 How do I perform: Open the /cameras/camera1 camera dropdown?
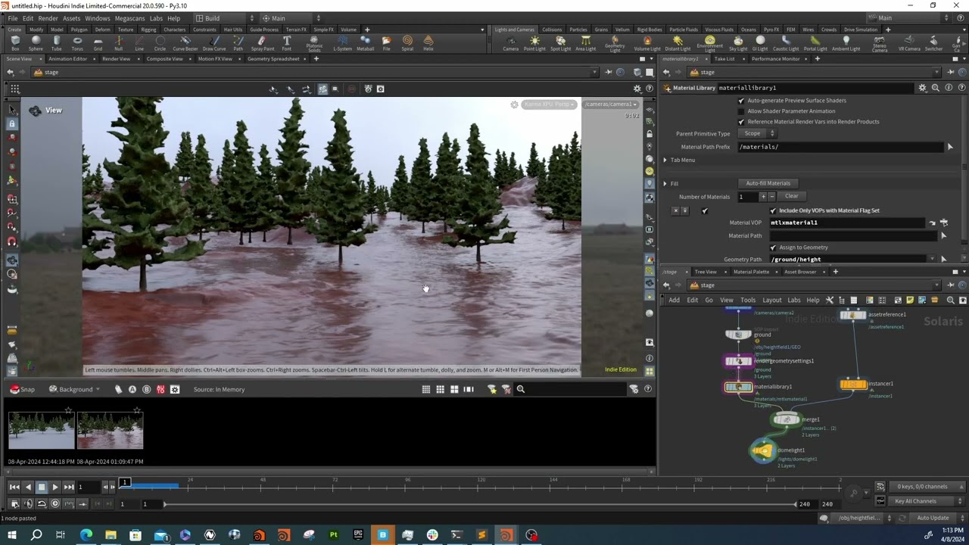tap(610, 104)
